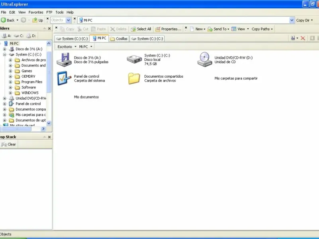Clear the Drop Stack

pyautogui.click(x=8, y=144)
